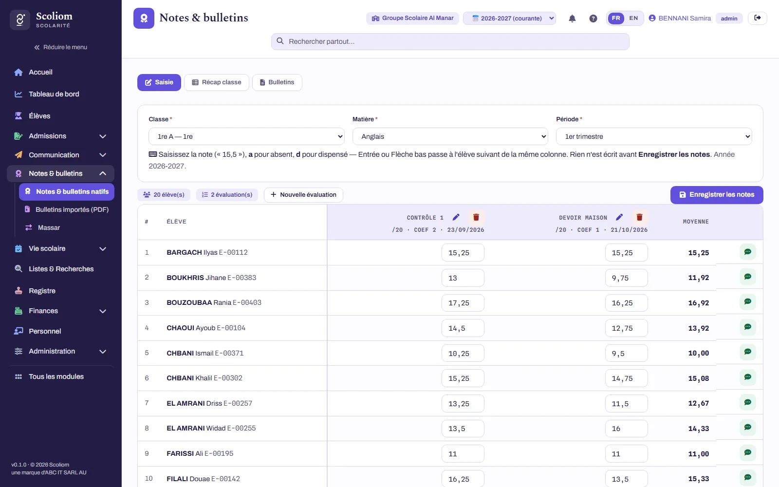Open comment icon for BOUZOUBAA Rania
779x487 pixels.
748,302
